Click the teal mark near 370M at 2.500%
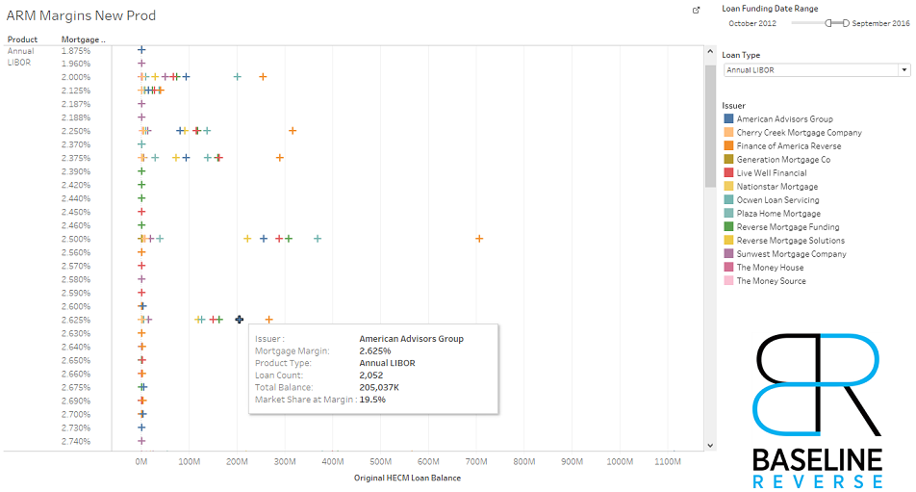The width and height of the screenshot is (916, 492). [318, 239]
